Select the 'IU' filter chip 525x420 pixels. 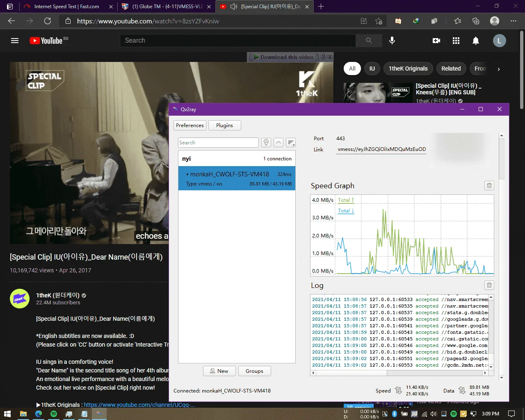[372, 68]
